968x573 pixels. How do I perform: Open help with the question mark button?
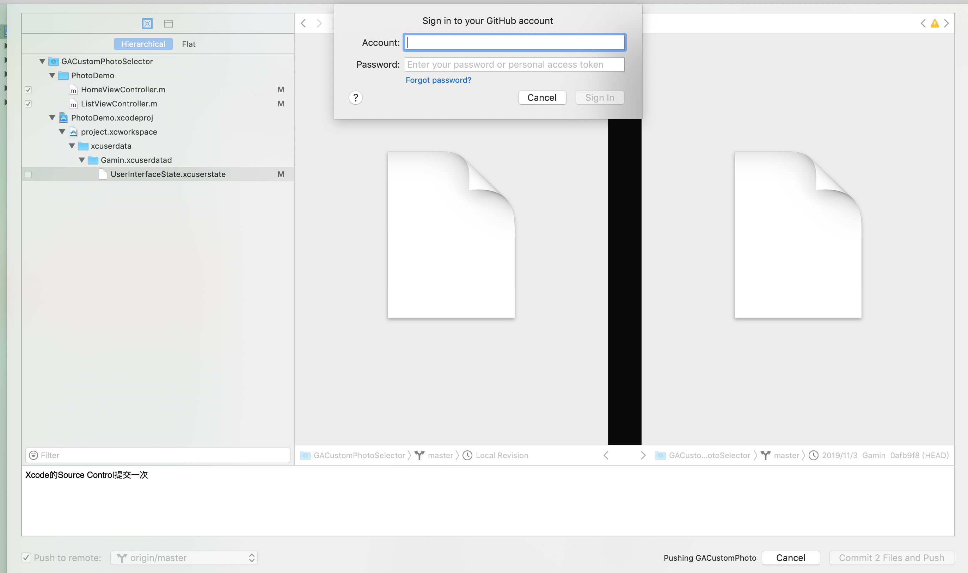pos(356,98)
